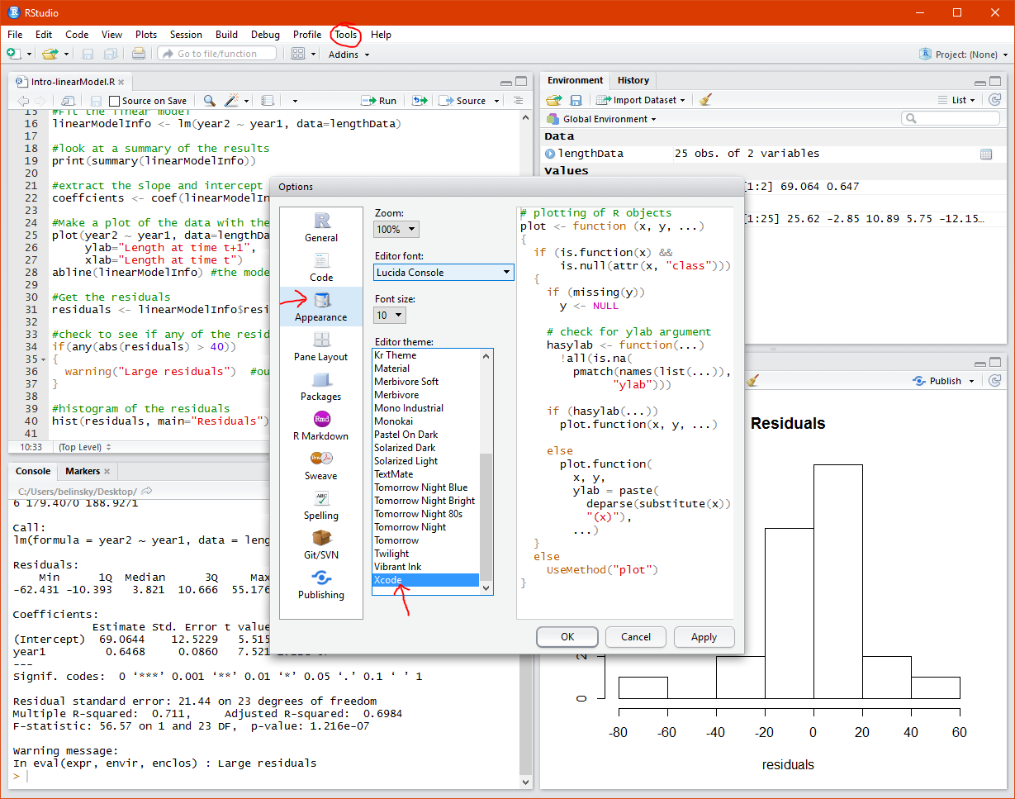The image size is (1015, 799).
Task: Switch to the History tab
Action: 633,80
